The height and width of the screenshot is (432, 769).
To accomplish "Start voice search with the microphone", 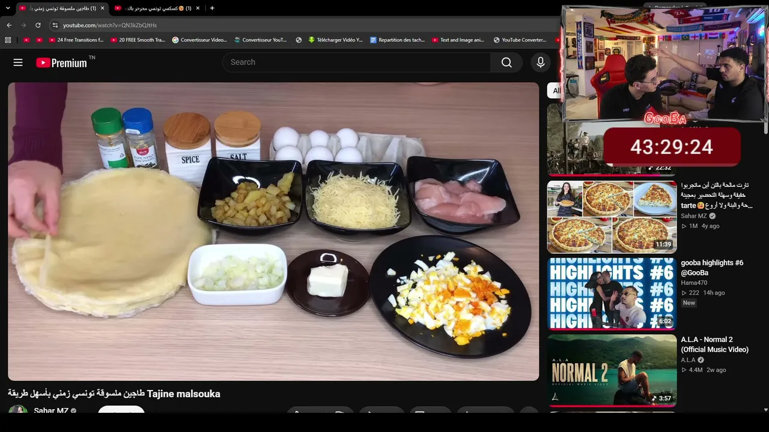I will (541, 62).
